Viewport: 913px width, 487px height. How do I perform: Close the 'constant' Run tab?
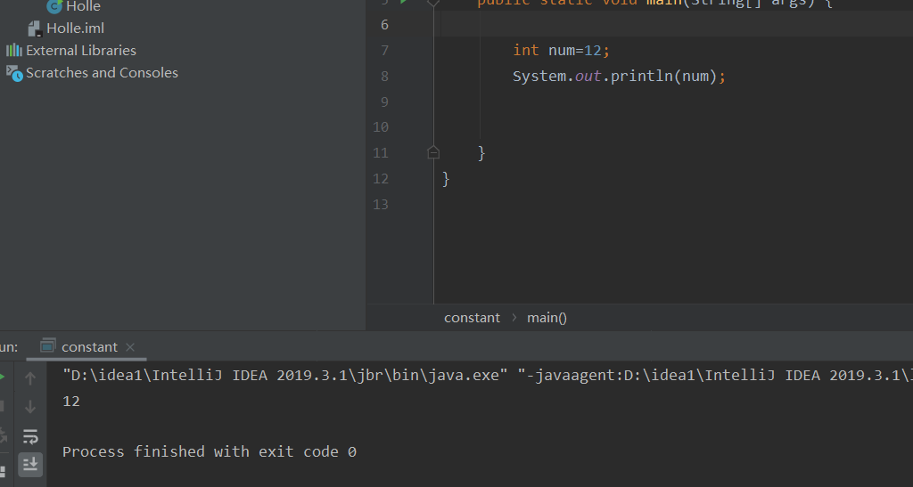click(x=130, y=347)
